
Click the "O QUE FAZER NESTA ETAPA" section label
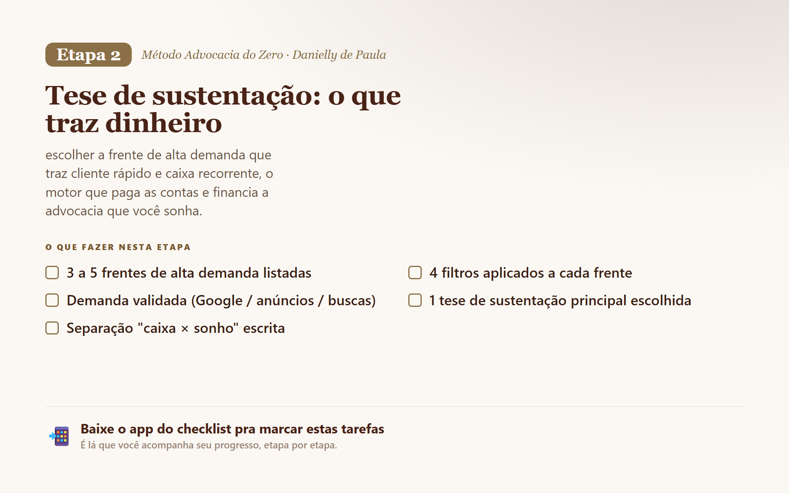point(118,247)
